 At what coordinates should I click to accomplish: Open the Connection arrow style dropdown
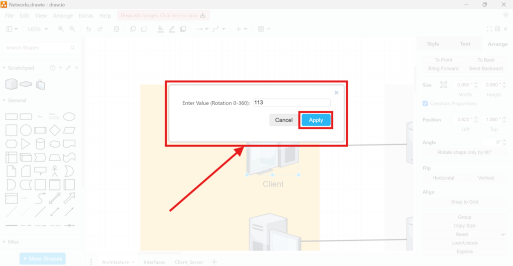[x=202, y=29]
